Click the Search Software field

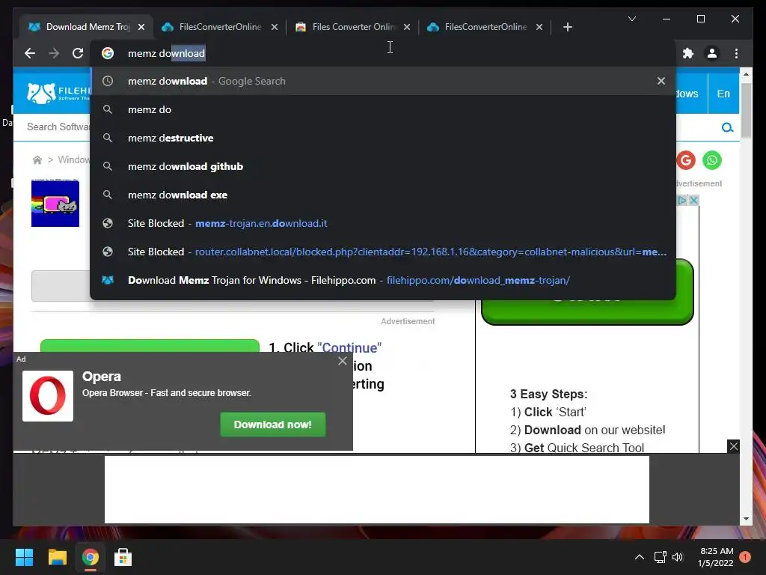click(x=58, y=127)
